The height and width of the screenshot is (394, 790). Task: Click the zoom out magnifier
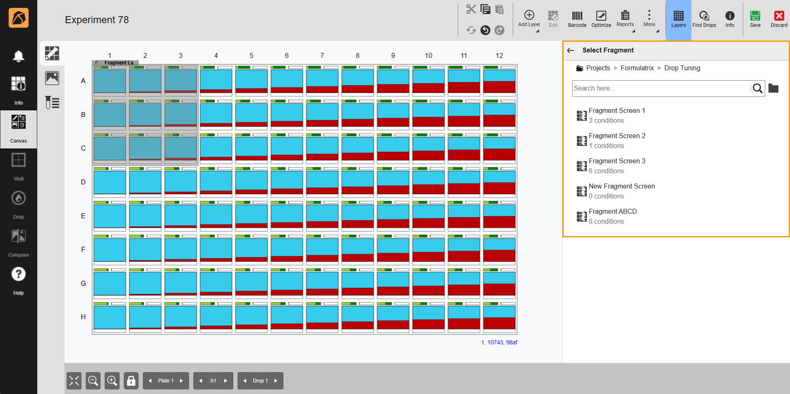(x=93, y=381)
